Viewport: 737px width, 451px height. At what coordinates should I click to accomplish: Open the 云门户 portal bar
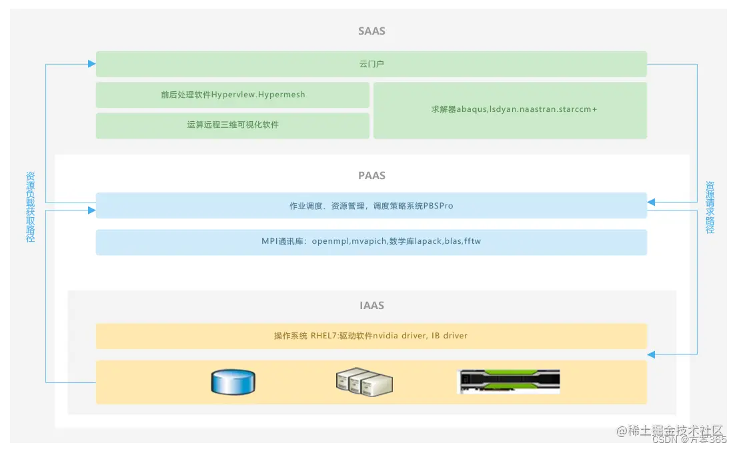[x=372, y=64]
